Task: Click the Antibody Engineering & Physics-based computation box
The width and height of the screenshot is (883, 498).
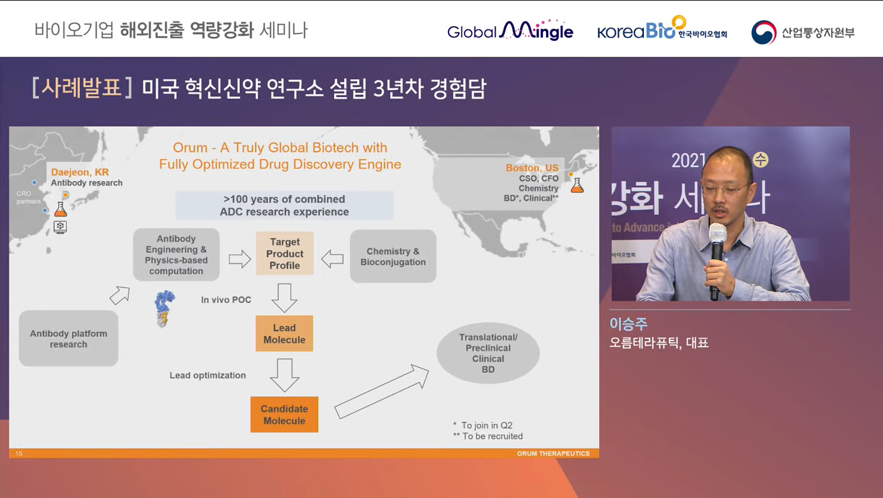Action: 176,255
